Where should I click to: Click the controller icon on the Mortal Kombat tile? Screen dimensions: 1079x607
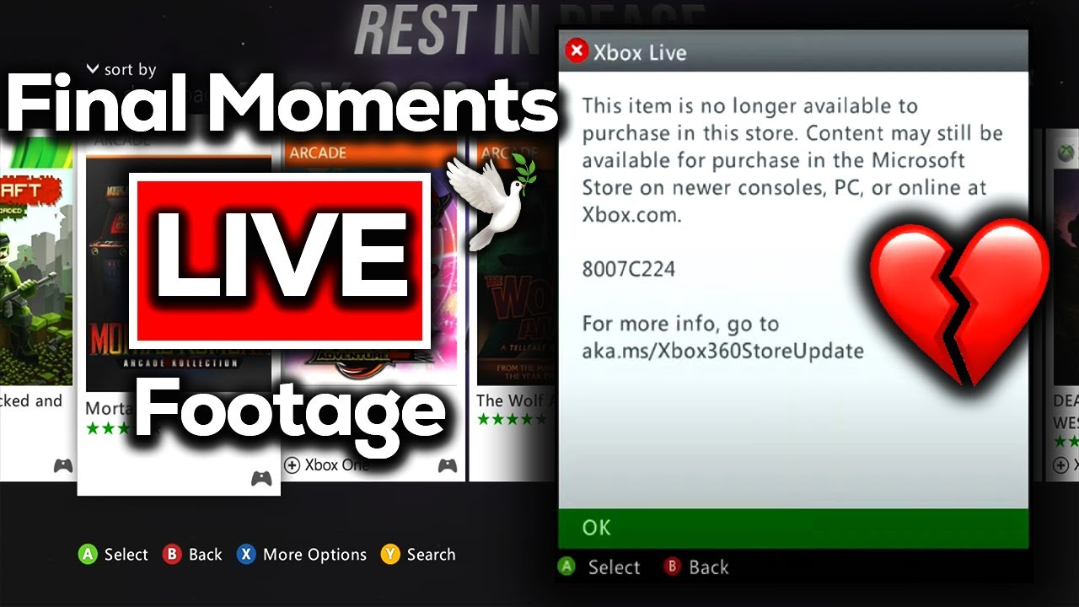point(261,479)
